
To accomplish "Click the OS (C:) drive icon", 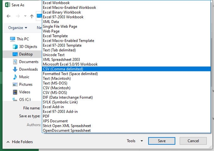I will coord(15,99).
